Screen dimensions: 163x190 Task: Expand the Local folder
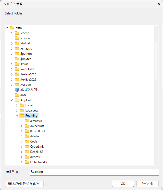coord(17,105)
